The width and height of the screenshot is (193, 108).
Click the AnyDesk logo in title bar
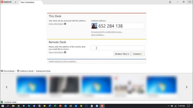(x=2, y=2)
